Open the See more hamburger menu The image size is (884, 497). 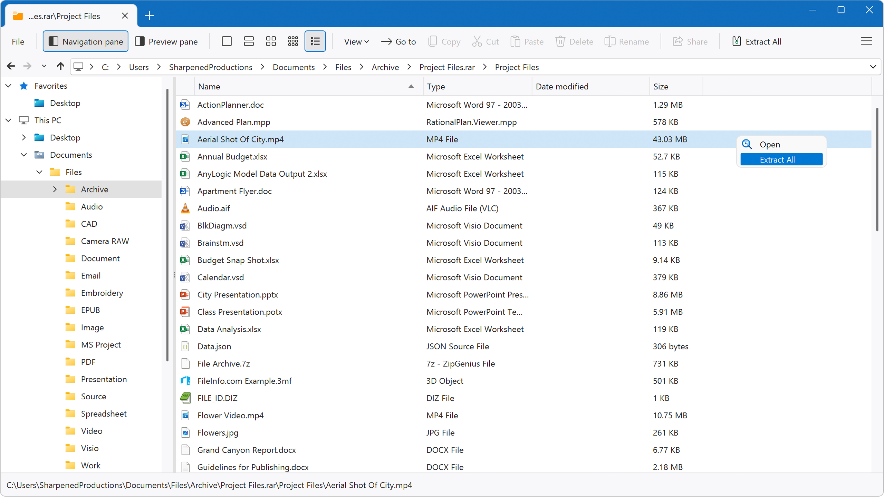click(x=866, y=41)
